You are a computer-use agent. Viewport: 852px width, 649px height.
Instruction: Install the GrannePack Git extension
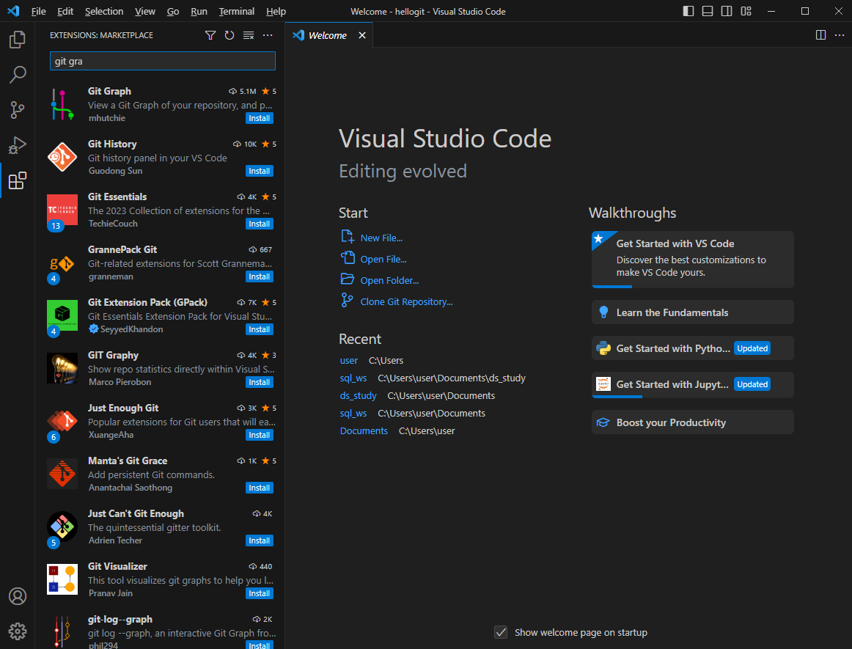(259, 276)
